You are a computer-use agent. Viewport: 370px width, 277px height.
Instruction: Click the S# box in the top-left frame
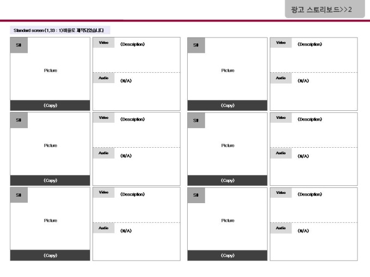pyautogui.click(x=19, y=46)
